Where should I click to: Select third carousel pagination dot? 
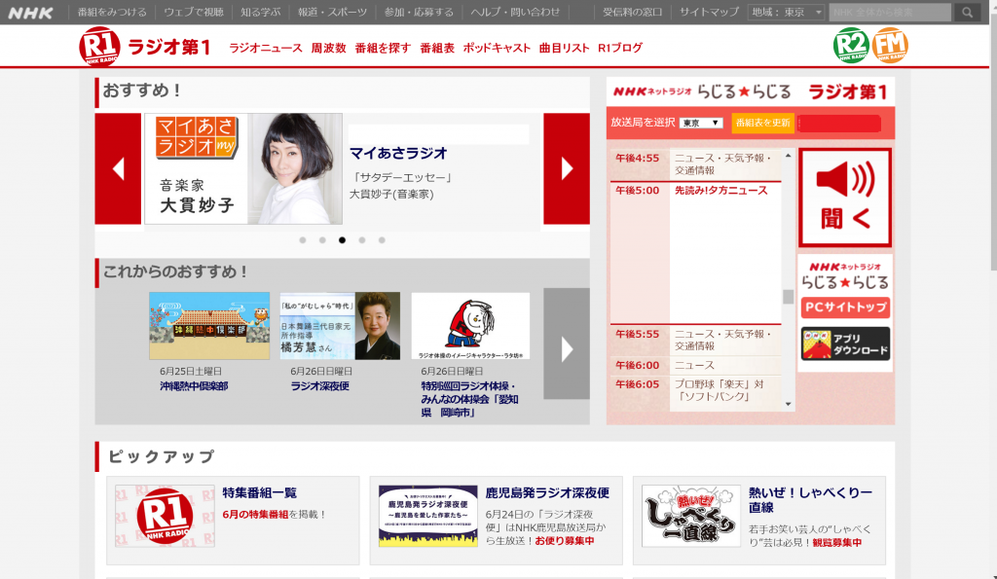point(342,240)
